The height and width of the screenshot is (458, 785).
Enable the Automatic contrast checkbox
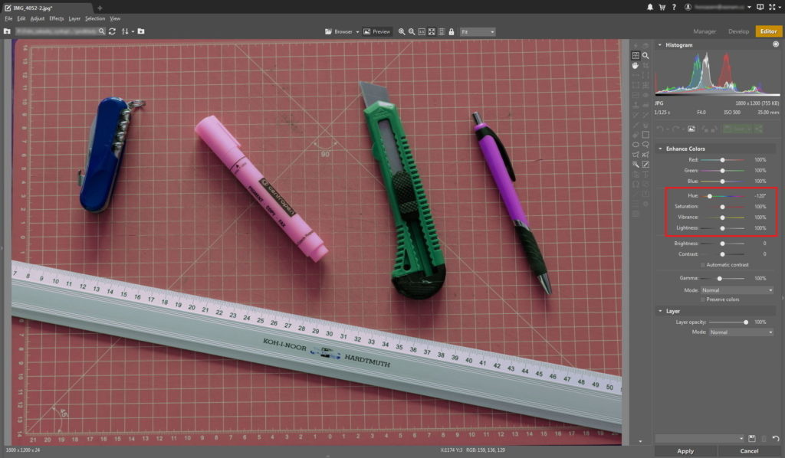tap(703, 265)
